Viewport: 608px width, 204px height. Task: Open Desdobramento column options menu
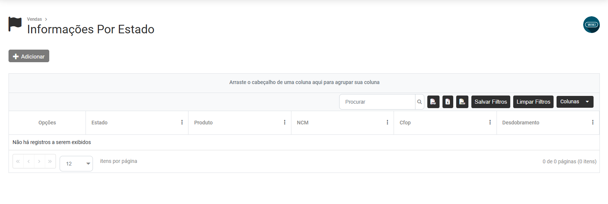[592, 123]
